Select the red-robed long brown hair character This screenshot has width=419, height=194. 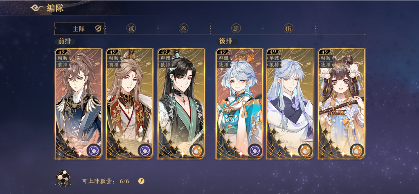(x=130, y=104)
